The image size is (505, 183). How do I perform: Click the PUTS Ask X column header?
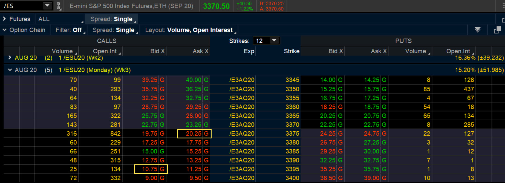click(379, 51)
